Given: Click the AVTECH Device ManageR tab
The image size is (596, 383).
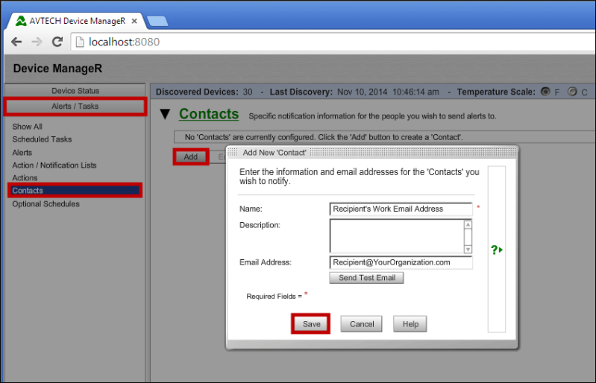Looking at the screenshot, I should [x=75, y=22].
